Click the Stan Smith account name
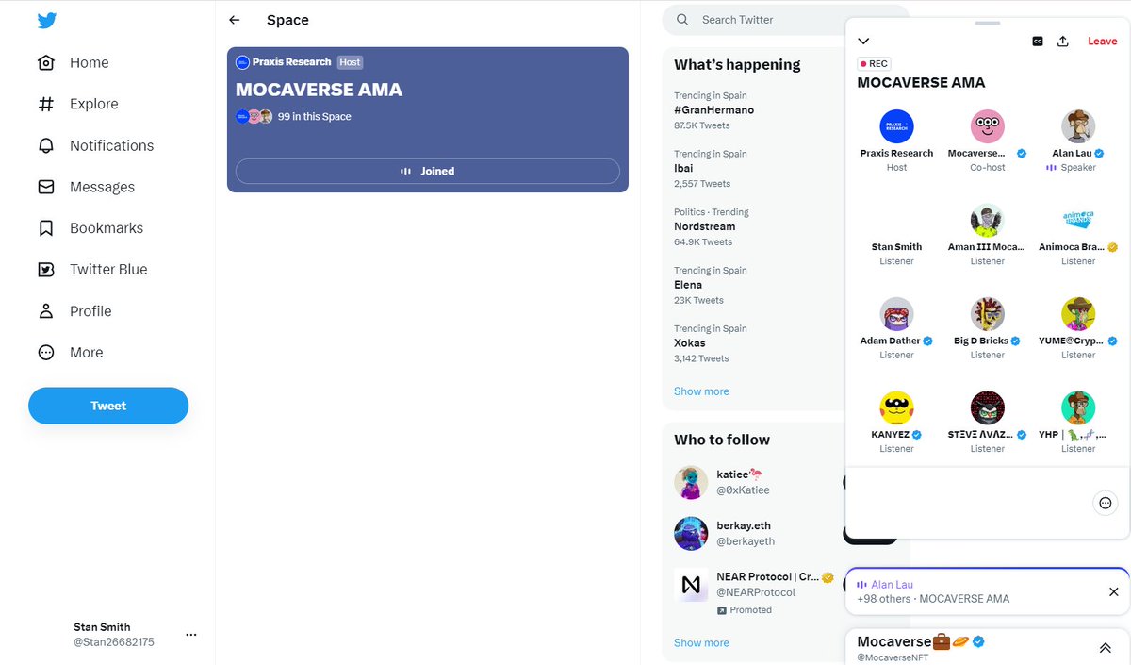This screenshot has height=665, width=1131. (x=102, y=627)
